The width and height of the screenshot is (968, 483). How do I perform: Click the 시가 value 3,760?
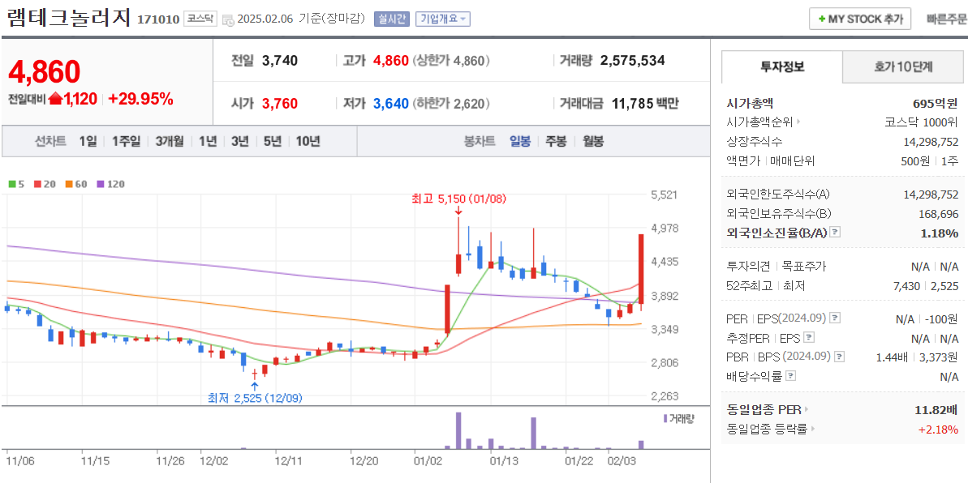[280, 103]
